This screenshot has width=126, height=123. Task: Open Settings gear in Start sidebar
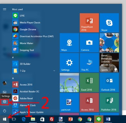(5, 101)
